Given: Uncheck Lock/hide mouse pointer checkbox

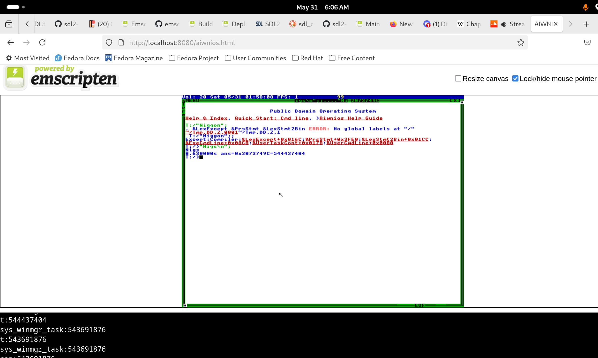Looking at the screenshot, I should [515, 79].
